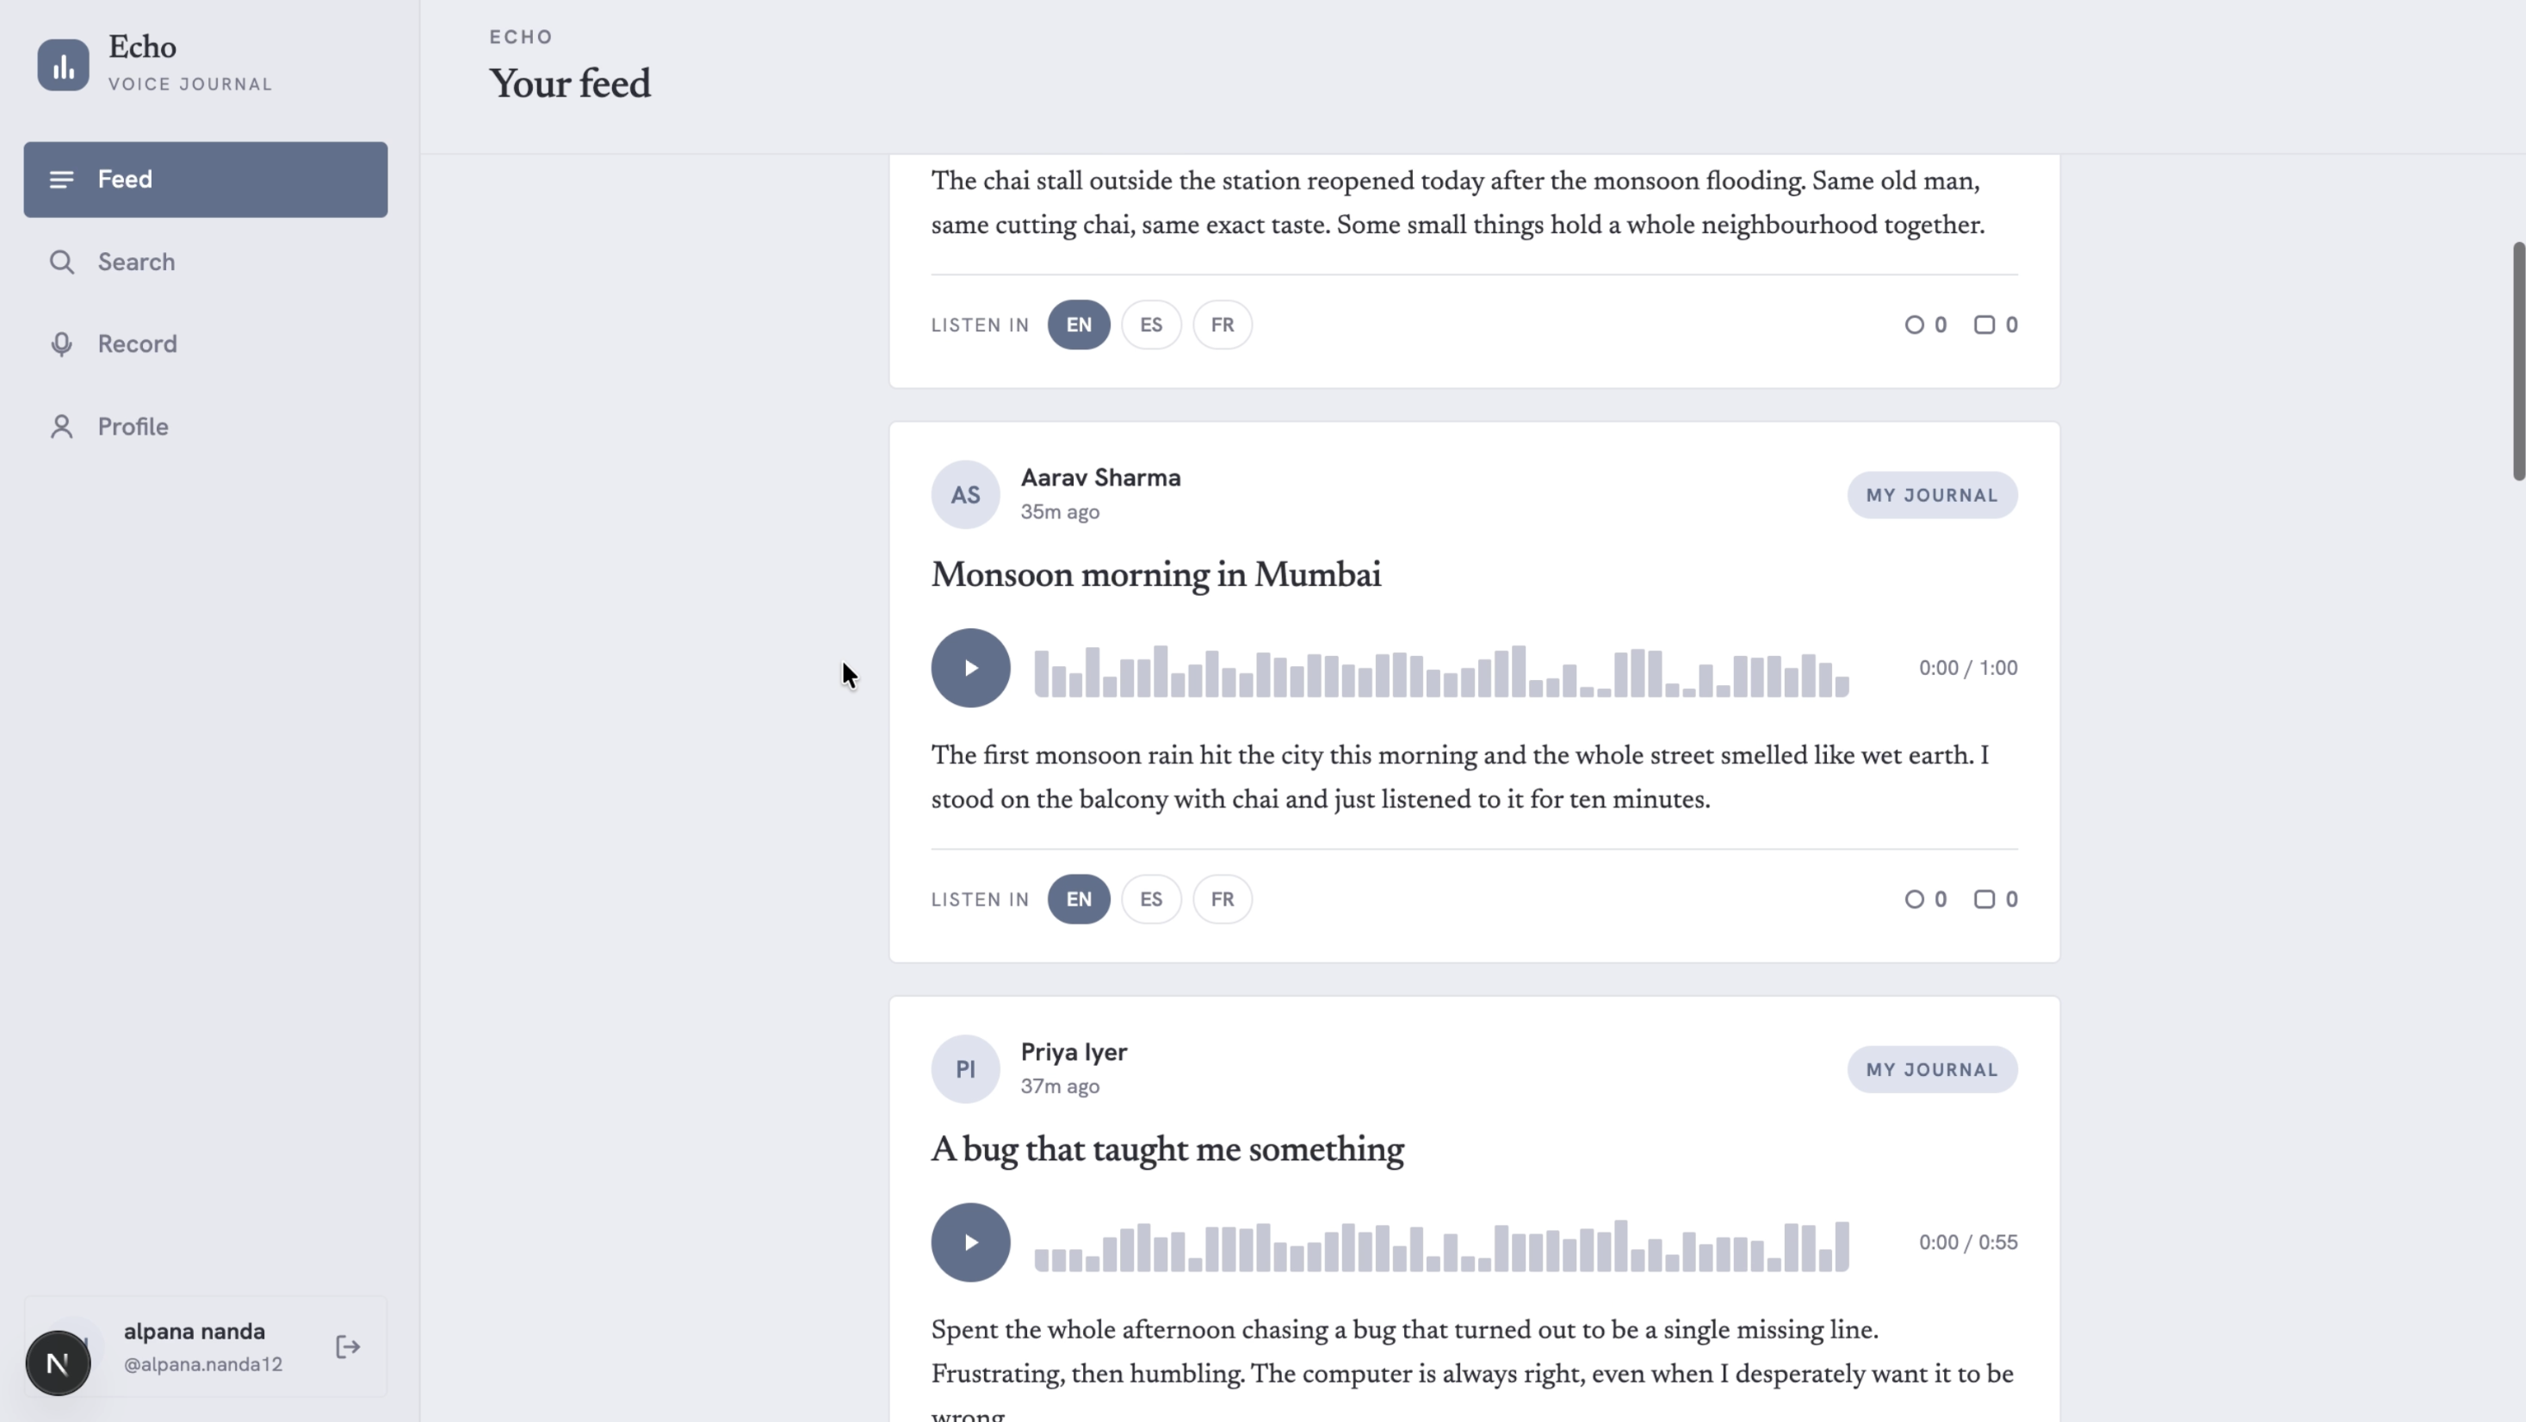Like the chai stall post

pos(1925,325)
